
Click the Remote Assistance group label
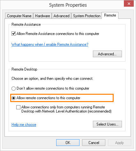pos(26,24)
